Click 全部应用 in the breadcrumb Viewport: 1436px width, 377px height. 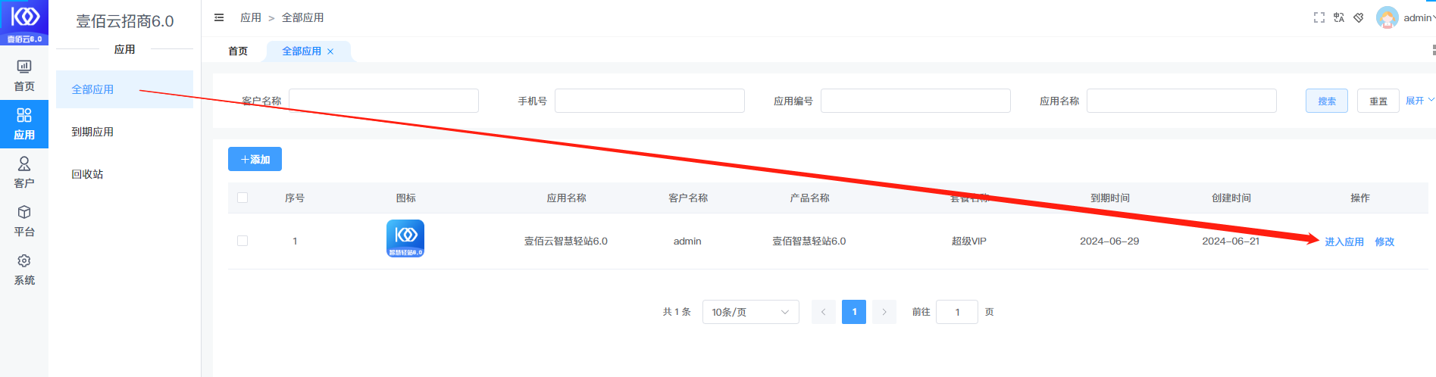302,17
